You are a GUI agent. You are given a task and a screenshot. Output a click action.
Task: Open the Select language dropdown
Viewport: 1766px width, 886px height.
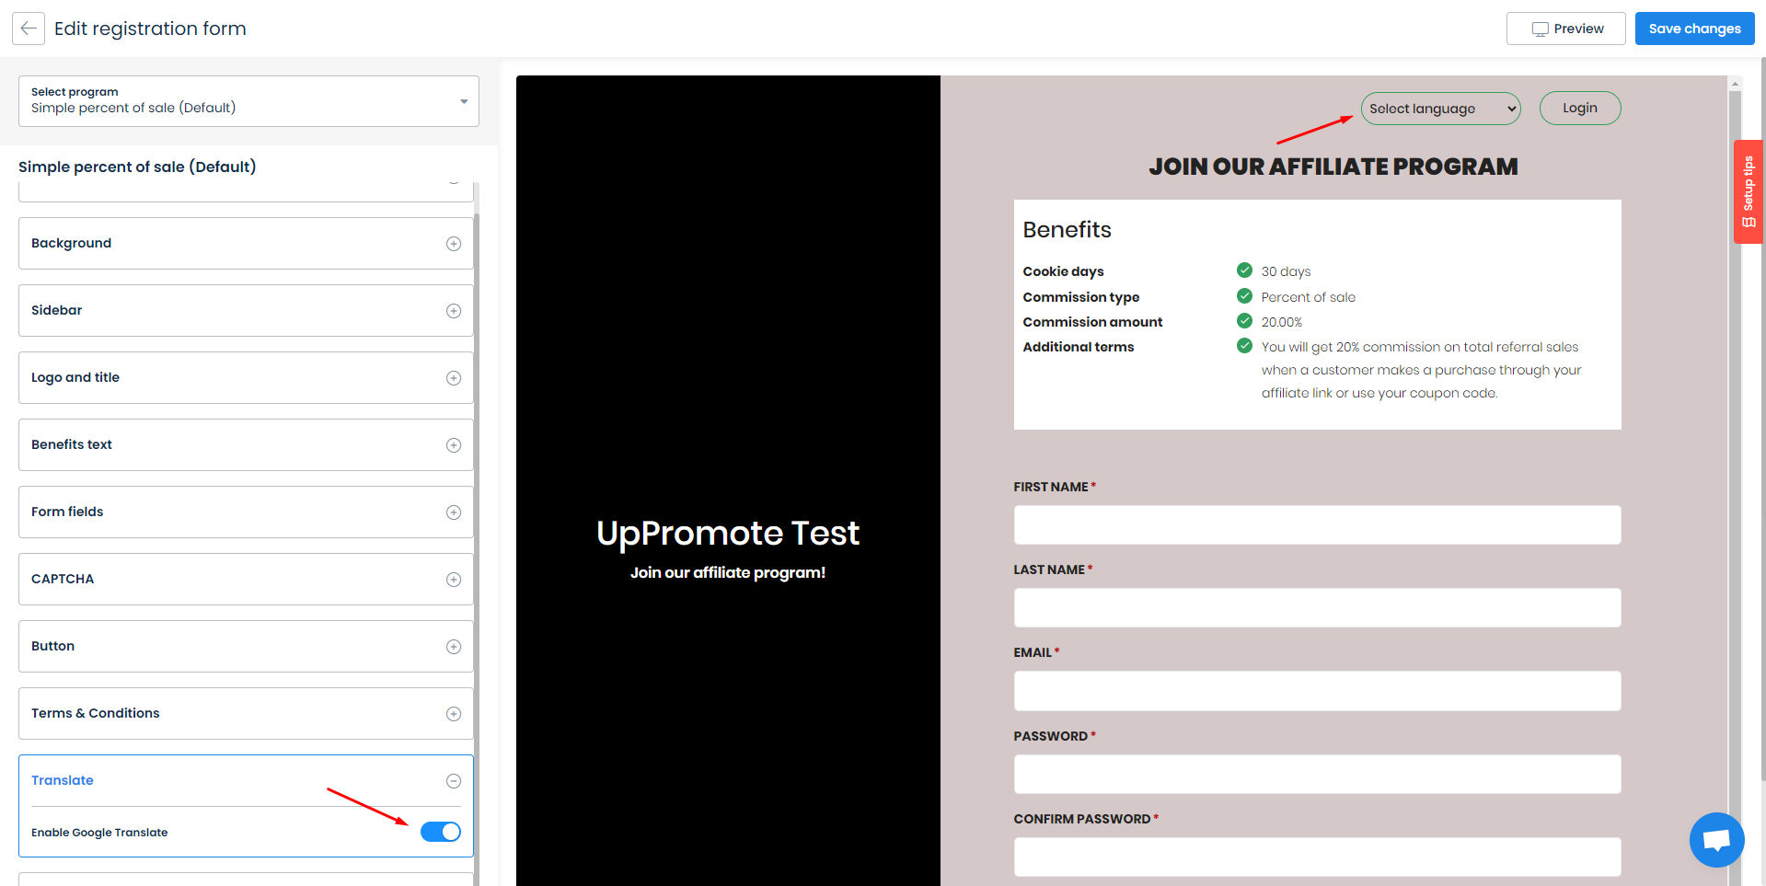tap(1440, 109)
